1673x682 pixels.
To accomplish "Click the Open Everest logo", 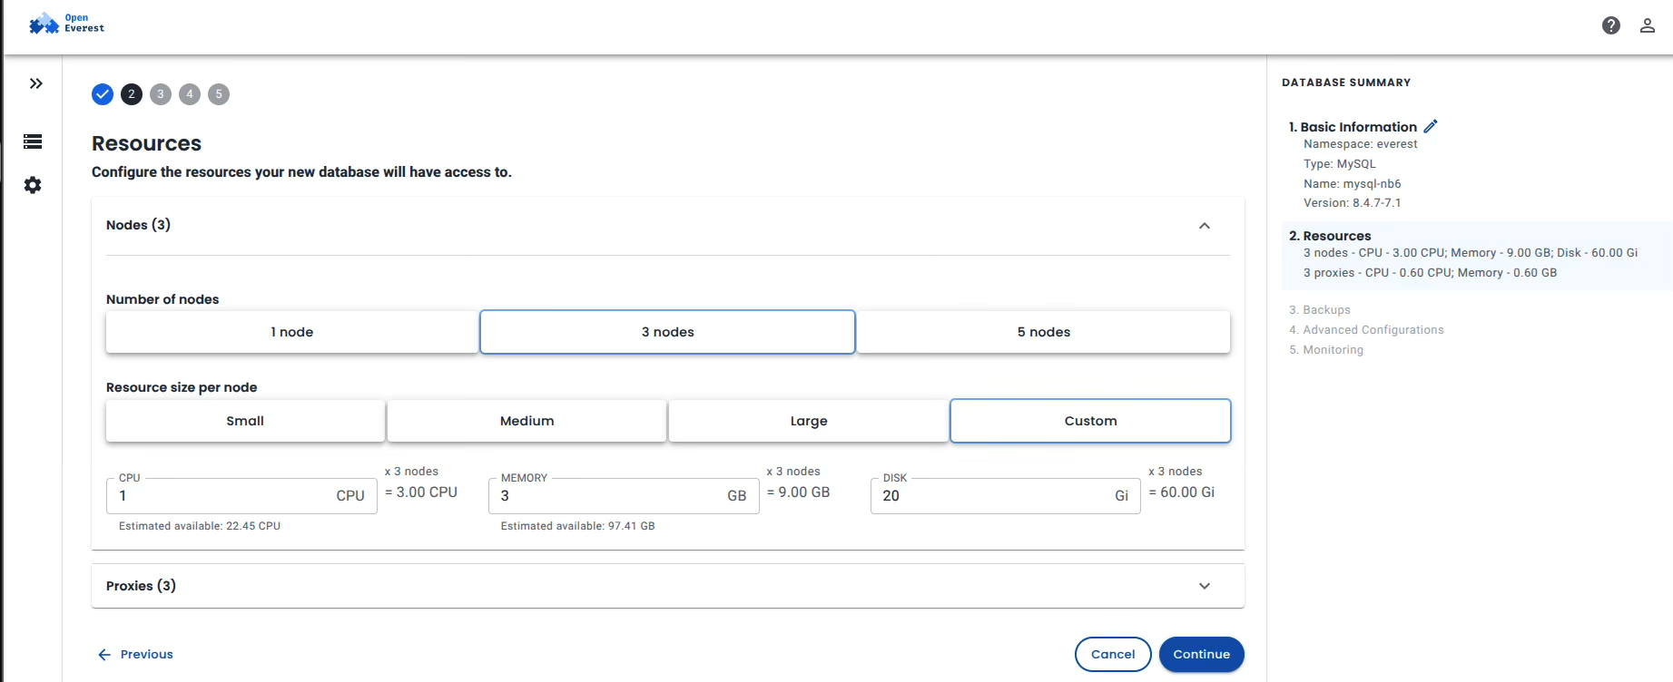I will [x=66, y=24].
